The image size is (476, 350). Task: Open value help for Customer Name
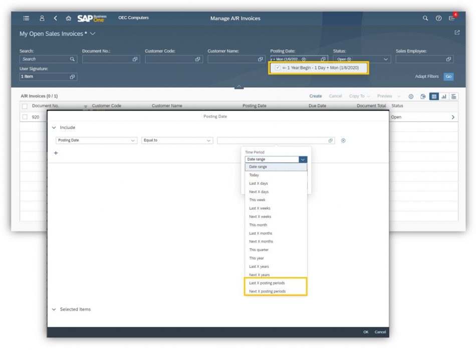(x=260, y=59)
